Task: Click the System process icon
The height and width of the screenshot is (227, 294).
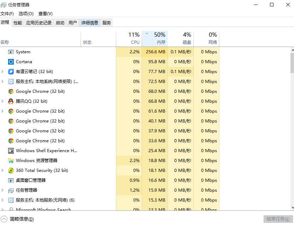Action: click(x=11, y=52)
